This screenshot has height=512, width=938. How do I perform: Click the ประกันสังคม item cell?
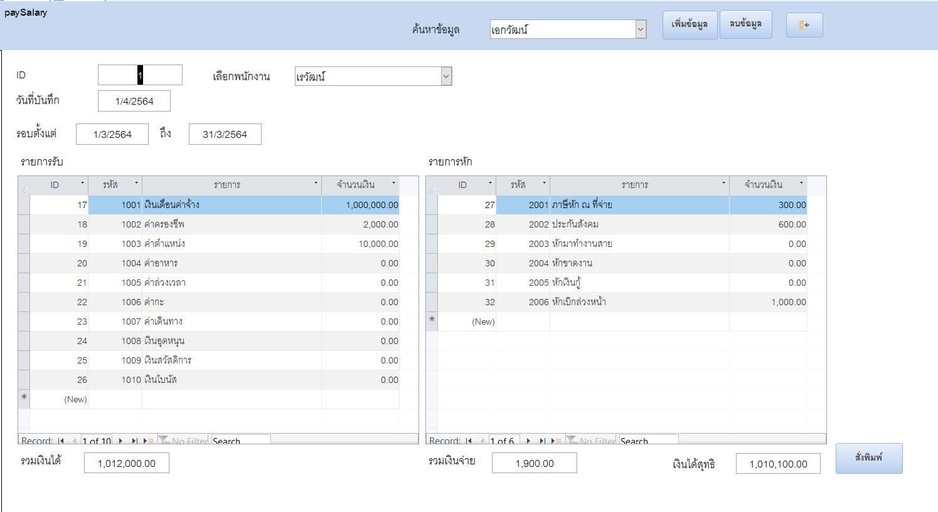click(x=639, y=224)
